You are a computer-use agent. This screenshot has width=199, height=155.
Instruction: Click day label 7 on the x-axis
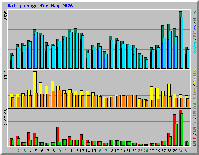click(48, 151)
